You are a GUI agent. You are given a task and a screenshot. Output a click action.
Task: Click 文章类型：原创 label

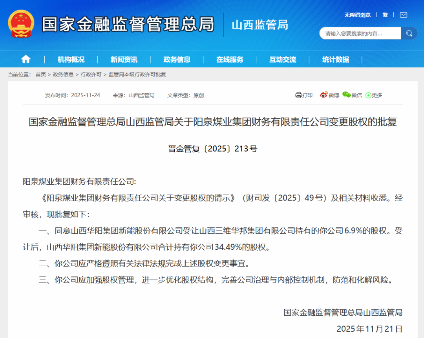[185, 95]
